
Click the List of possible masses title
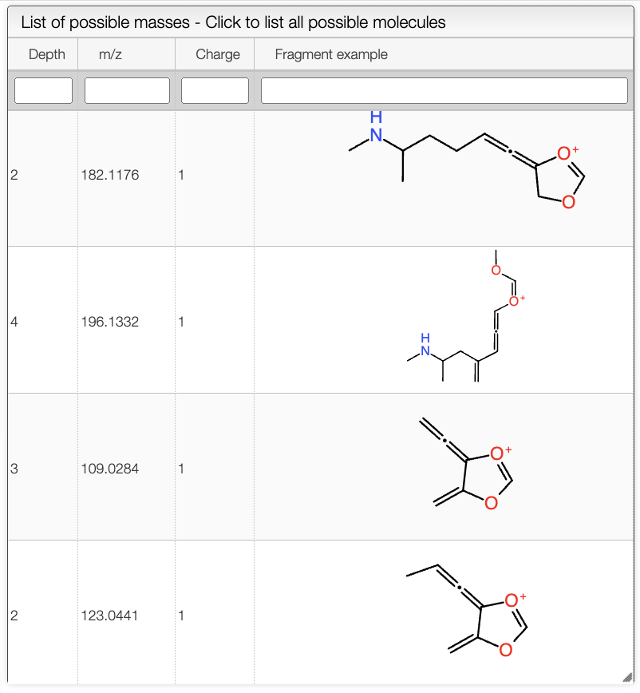(x=233, y=22)
